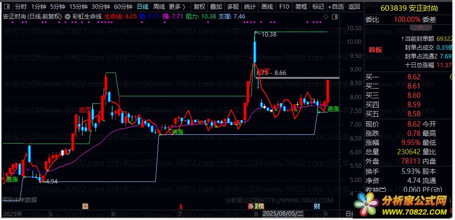Click the 2025/08/05/二 date cursor label
The width and height of the screenshot is (455, 220).
(x=283, y=214)
